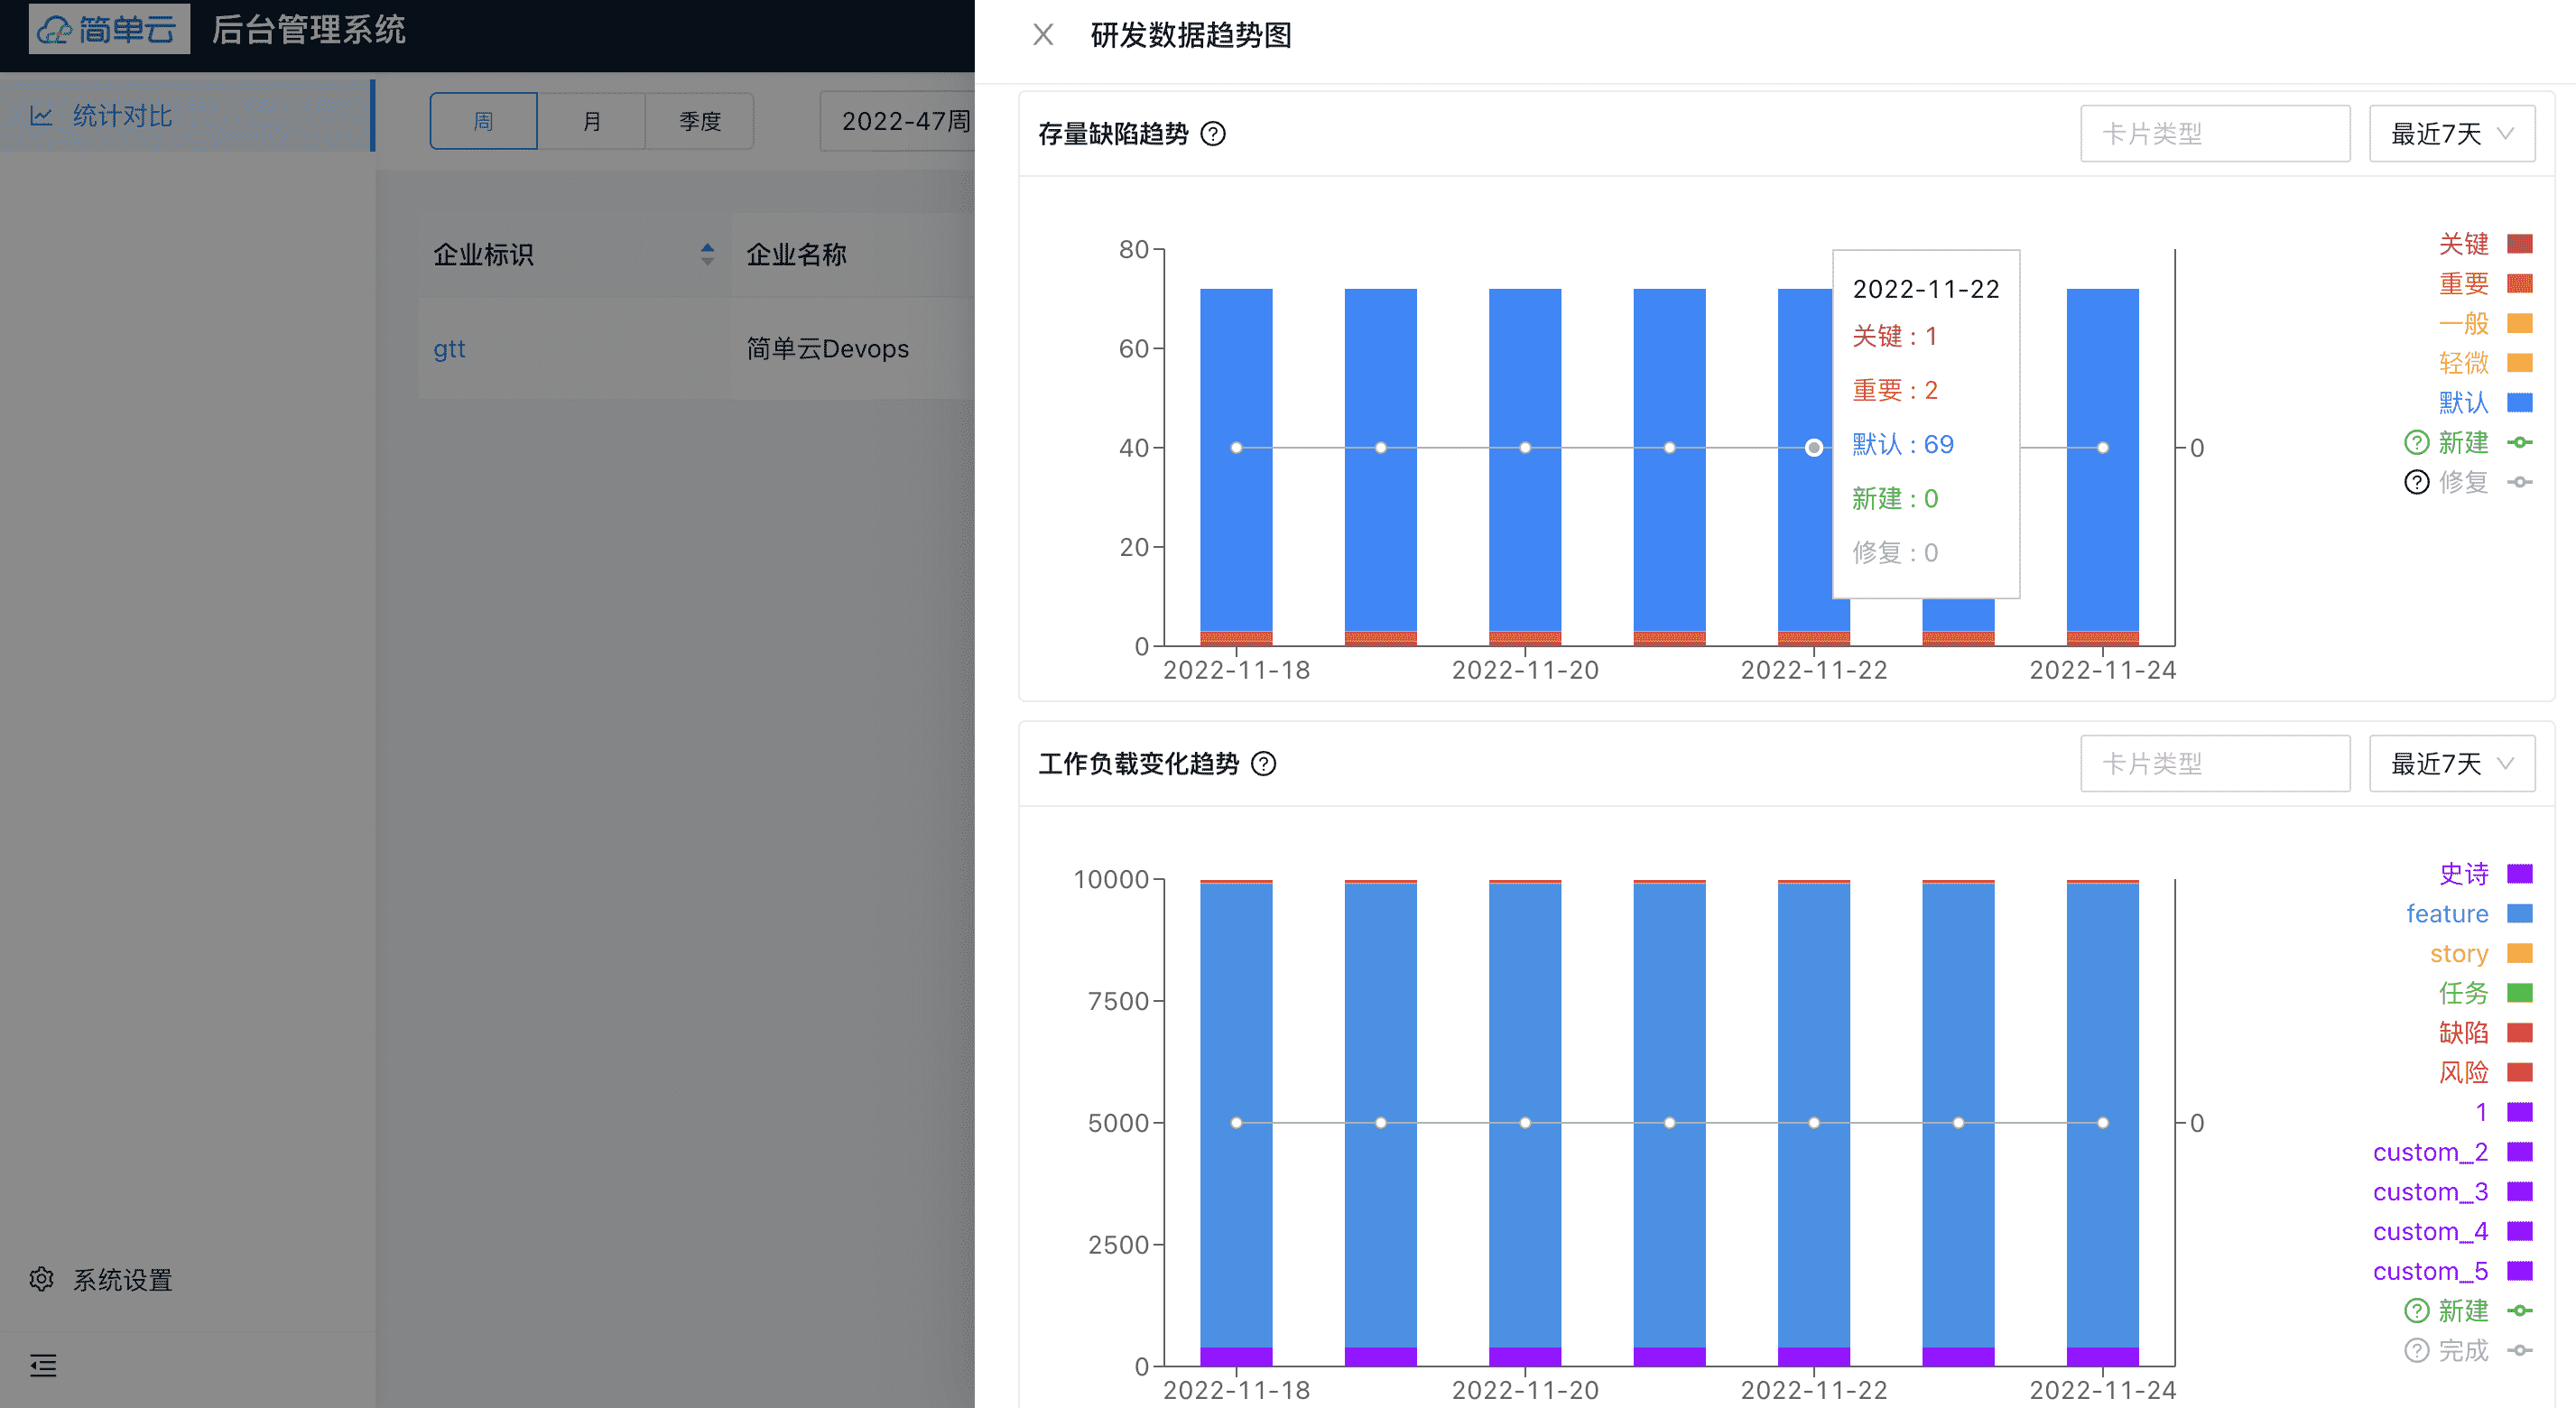Image resolution: width=2576 pixels, height=1408 pixels.
Task: Click the green question icon next to 新建 legend
Action: (x=2417, y=442)
